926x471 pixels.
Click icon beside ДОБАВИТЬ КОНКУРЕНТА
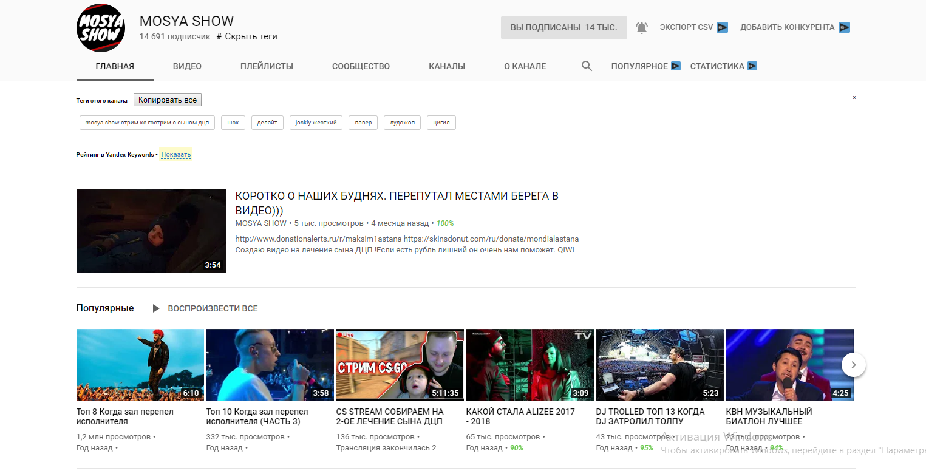[x=844, y=27]
